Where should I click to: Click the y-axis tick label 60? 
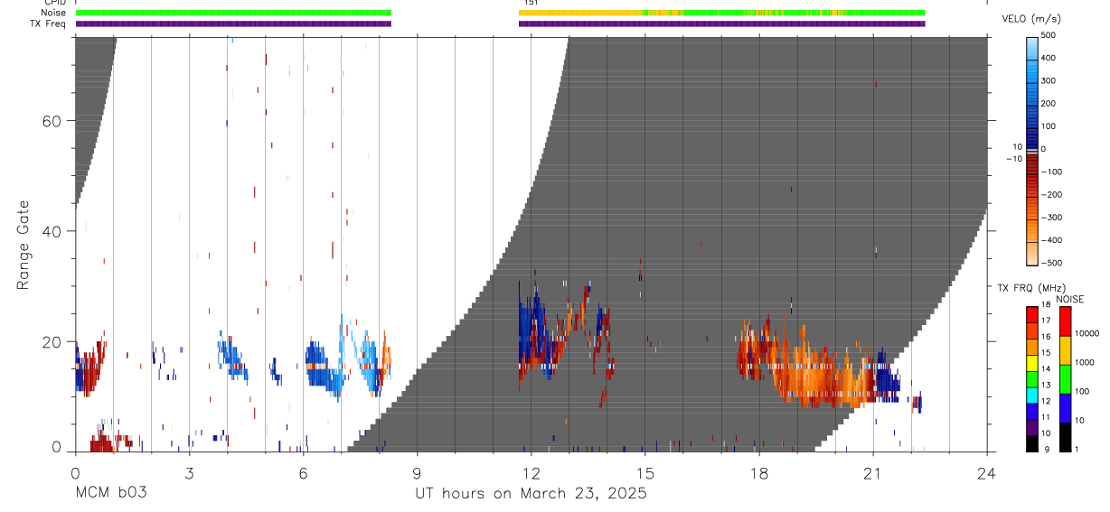pos(53,121)
